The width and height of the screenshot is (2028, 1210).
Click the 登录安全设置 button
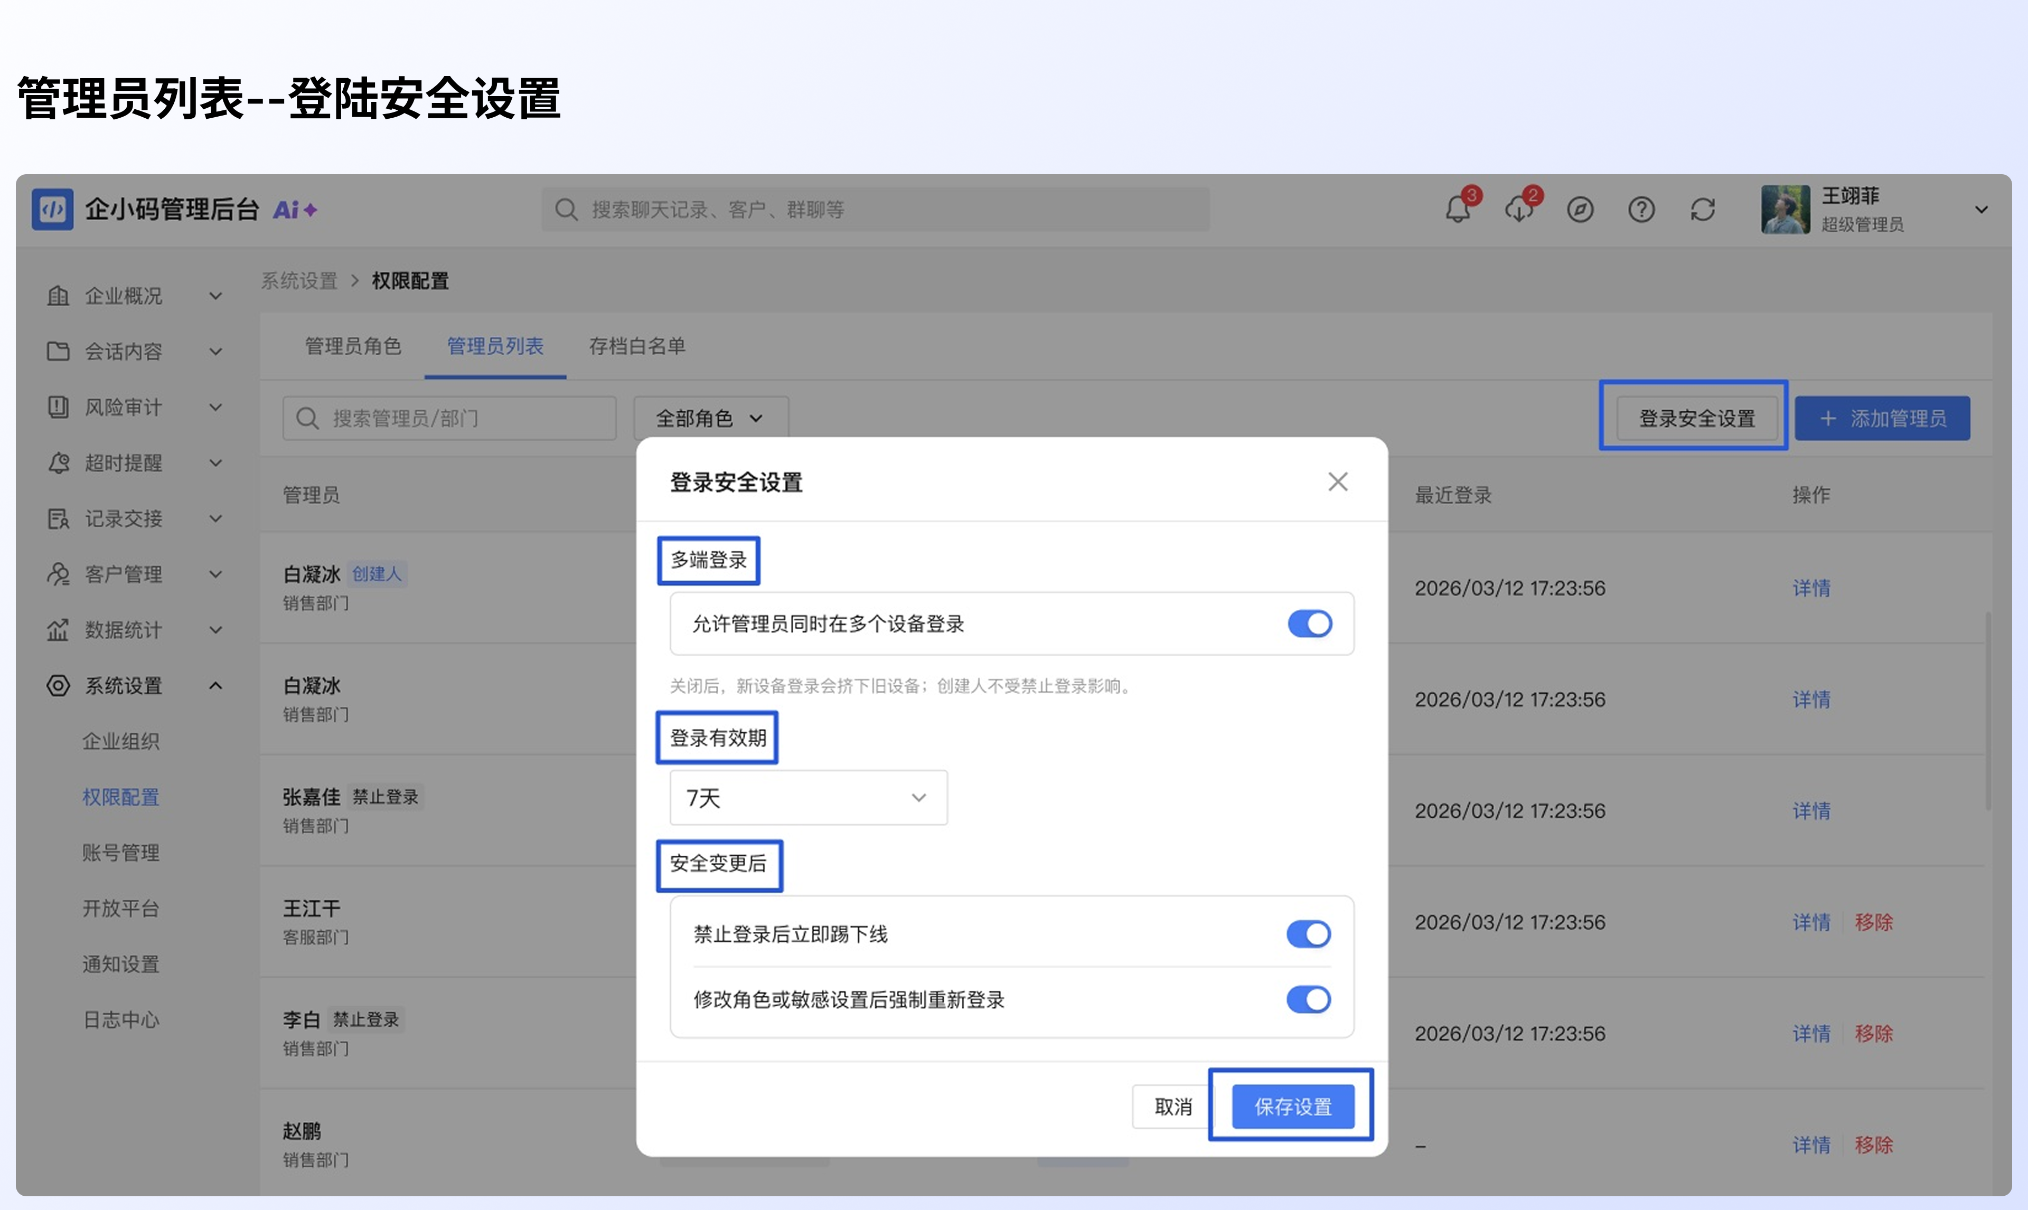1697,418
